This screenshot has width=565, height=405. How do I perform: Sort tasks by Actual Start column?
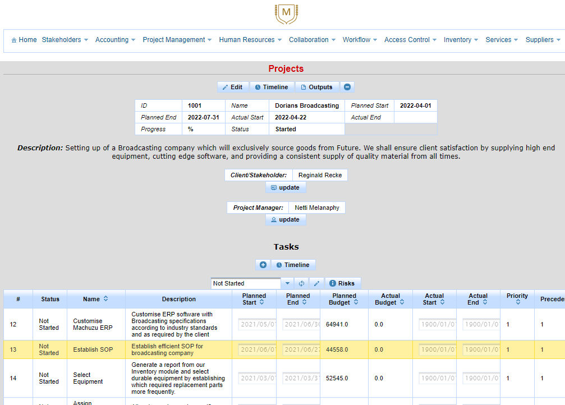point(442,302)
